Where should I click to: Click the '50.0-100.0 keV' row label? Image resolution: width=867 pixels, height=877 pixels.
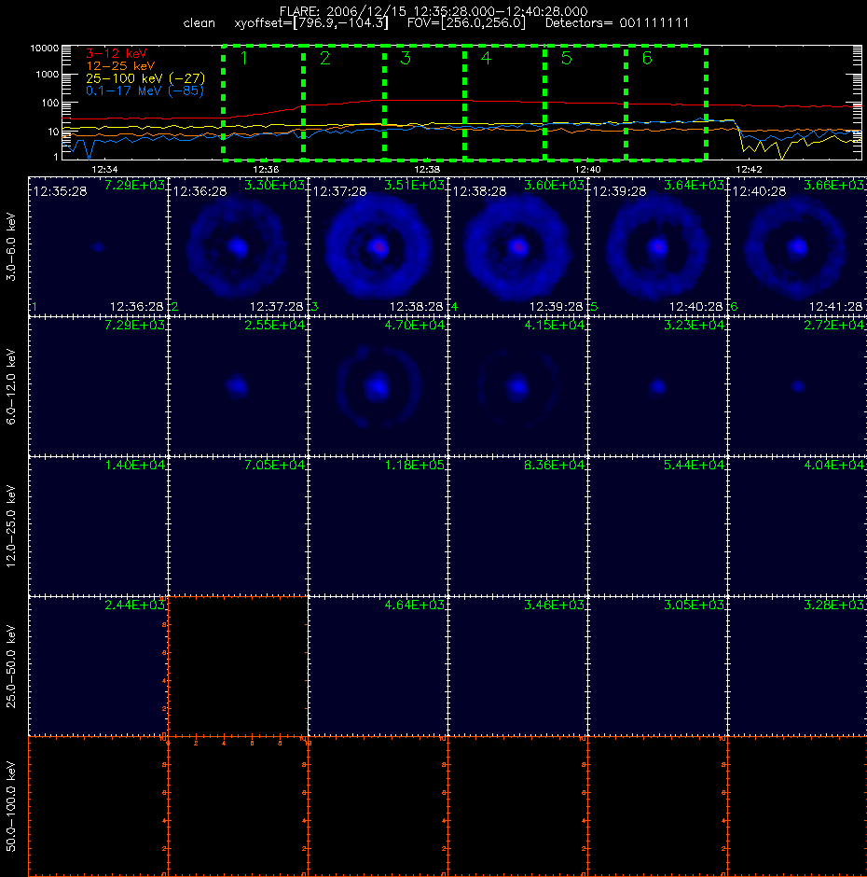[x=11, y=806]
